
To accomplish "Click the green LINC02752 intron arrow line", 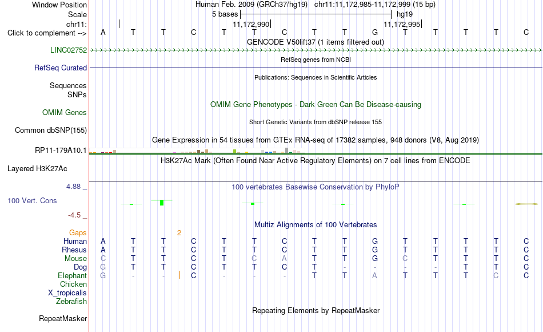I will click(x=316, y=50).
